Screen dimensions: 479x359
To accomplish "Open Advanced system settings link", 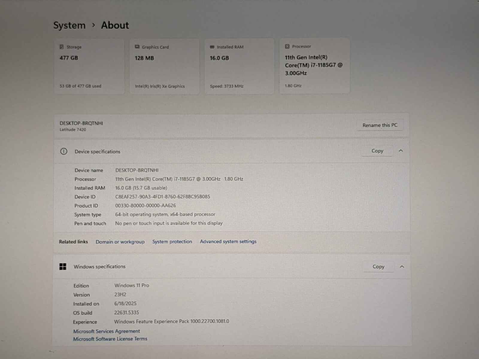I will [x=228, y=241].
